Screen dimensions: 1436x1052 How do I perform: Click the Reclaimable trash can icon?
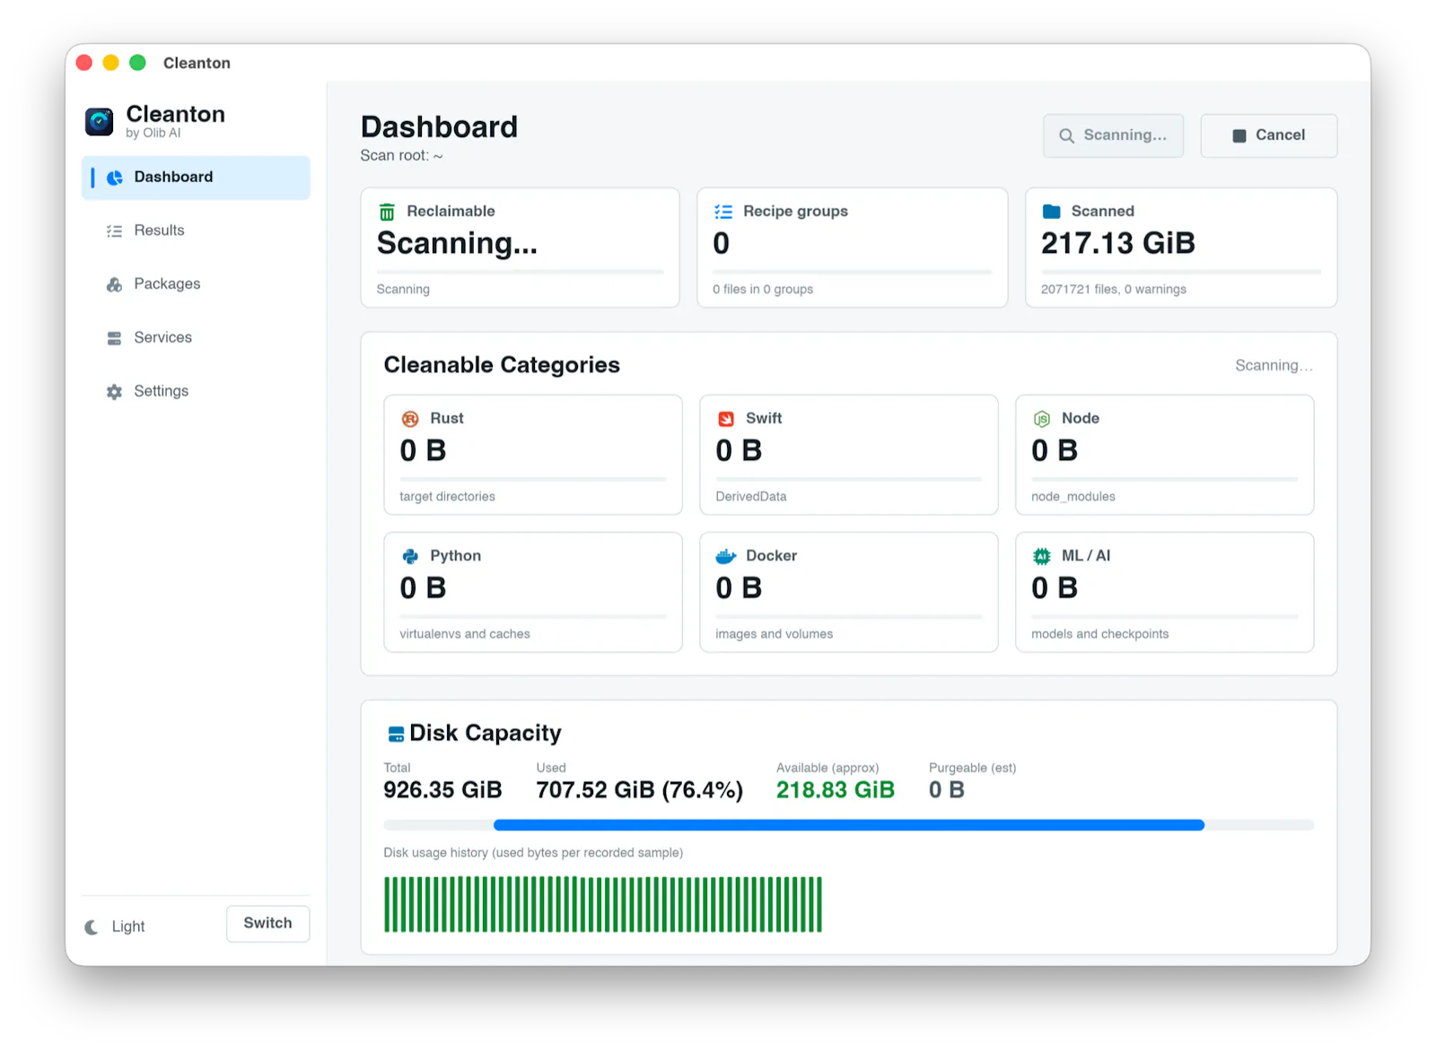point(387,212)
